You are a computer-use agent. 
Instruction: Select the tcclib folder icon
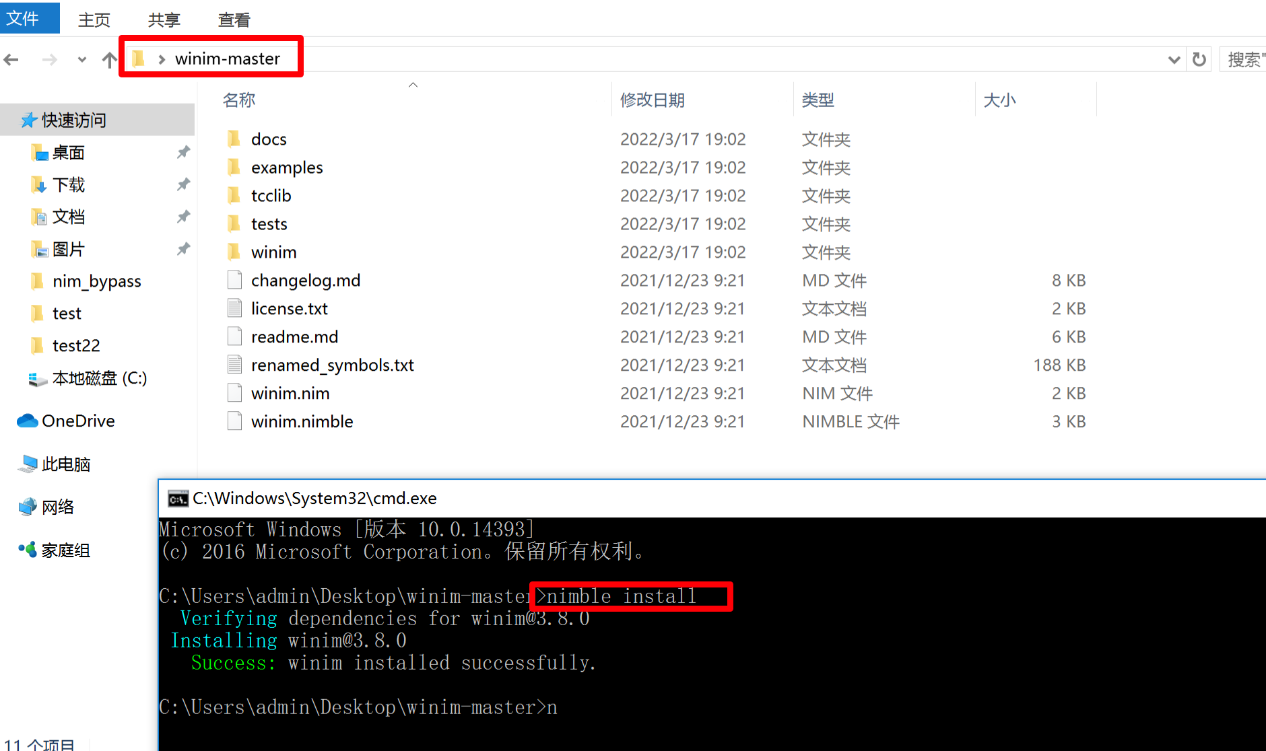coord(234,195)
